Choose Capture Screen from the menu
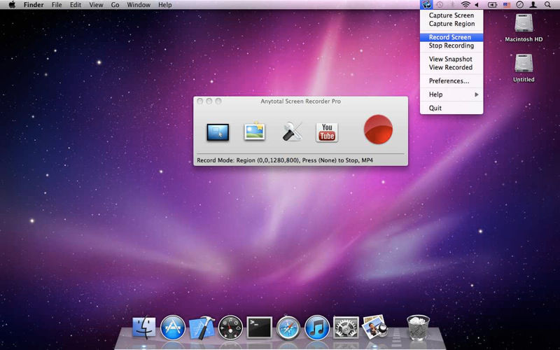Screen dimensions: 560x350 (451, 15)
